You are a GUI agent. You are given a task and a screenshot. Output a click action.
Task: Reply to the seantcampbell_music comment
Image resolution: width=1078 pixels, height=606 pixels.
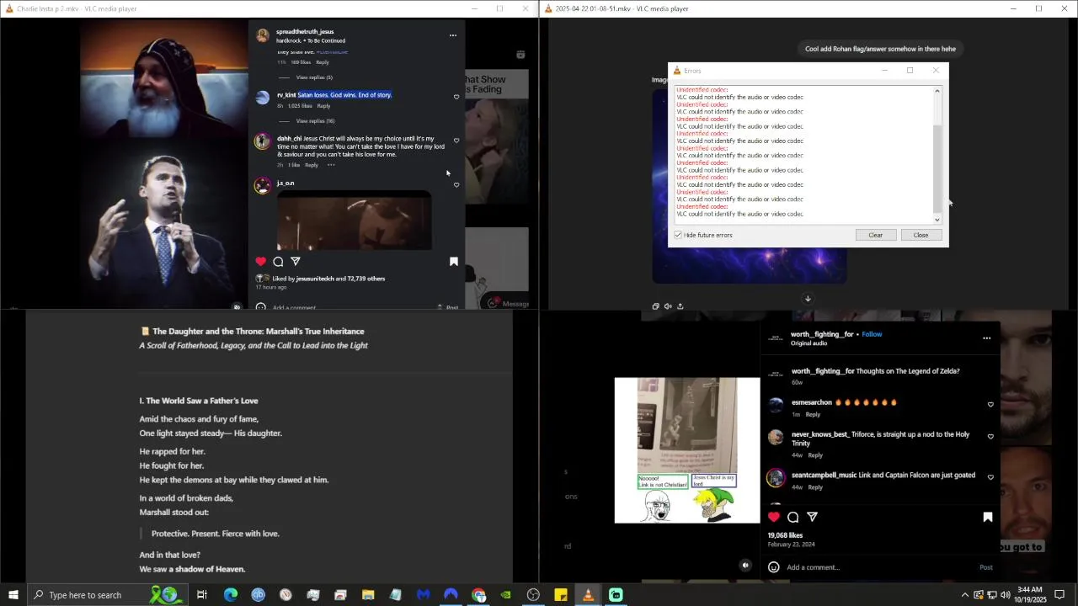(815, 487)
